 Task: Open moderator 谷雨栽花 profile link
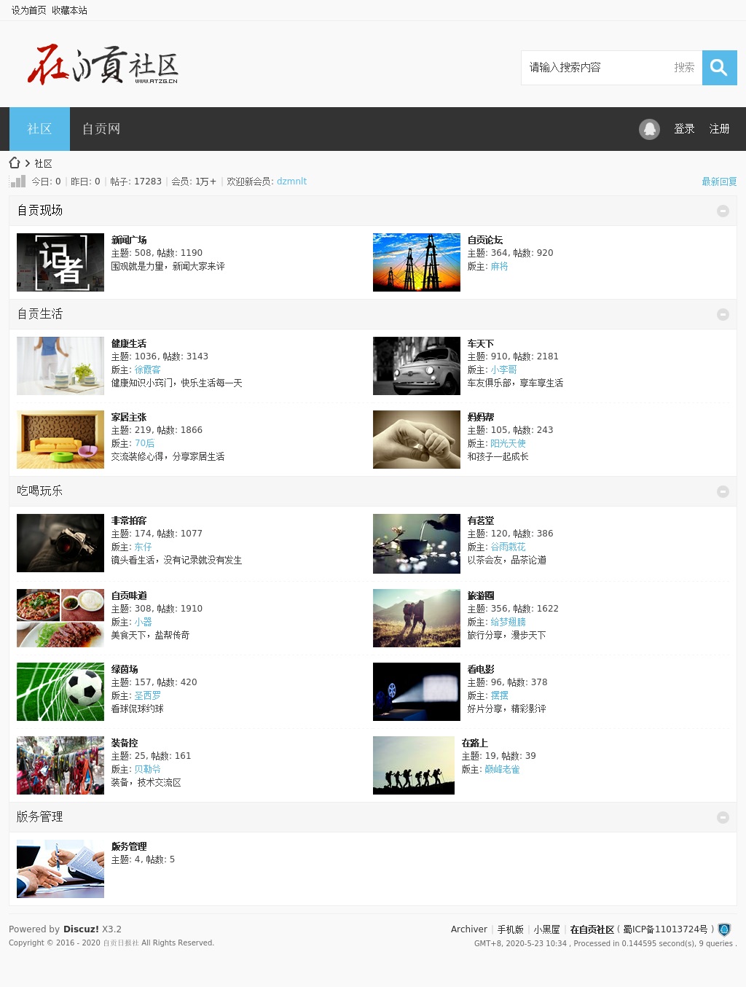(x=508, y=547)
